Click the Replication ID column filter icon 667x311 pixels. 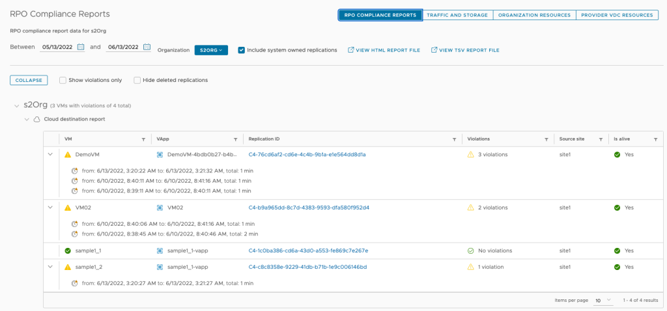click(x=454, y=139)
